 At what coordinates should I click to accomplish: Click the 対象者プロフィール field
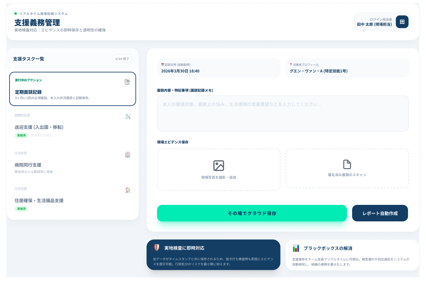[x=347, y=68]
